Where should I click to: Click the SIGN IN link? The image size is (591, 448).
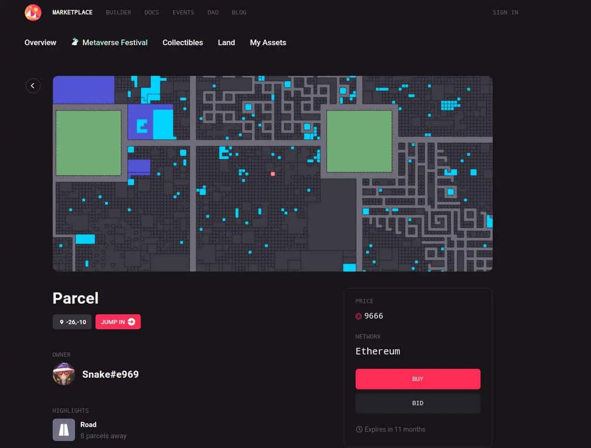(x=505, y=13)
